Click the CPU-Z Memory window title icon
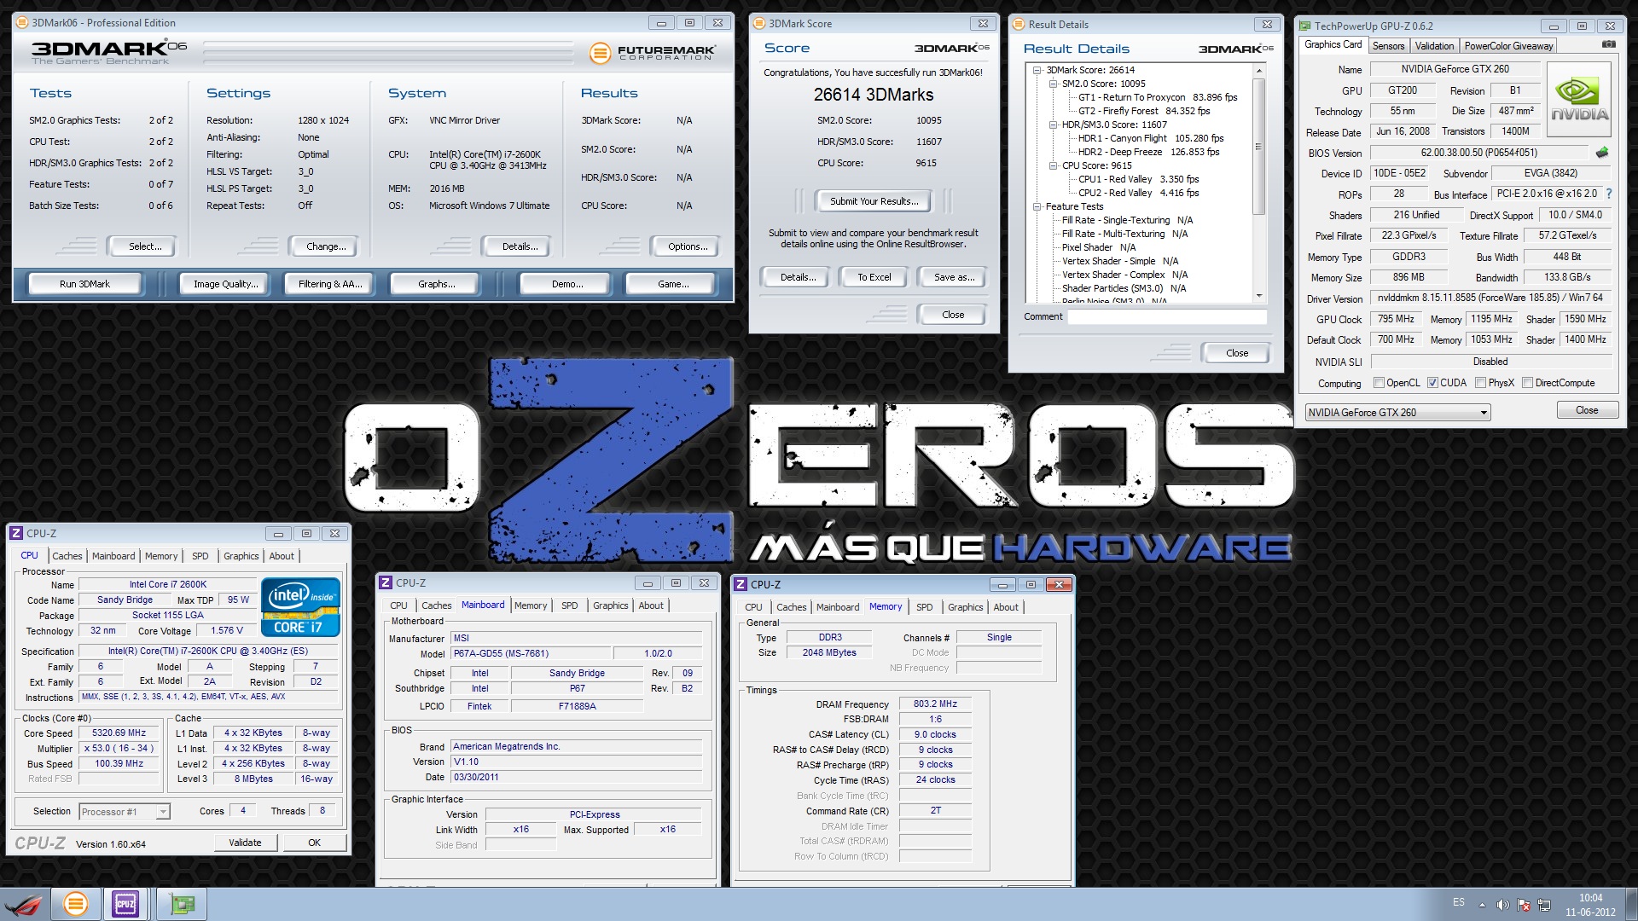This screenshot has height=921, width=1638. click(x=741, y=584)
